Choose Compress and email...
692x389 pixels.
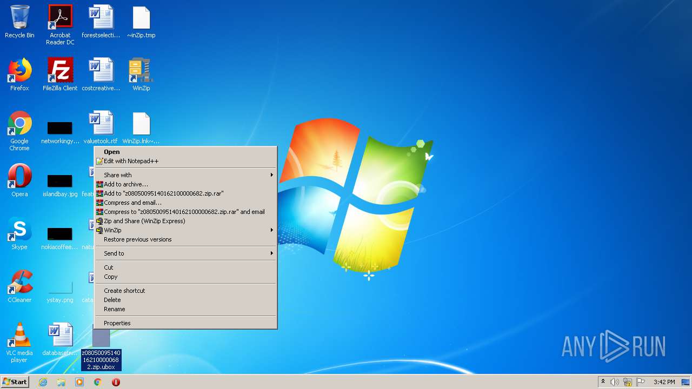[x=185, y=203]
